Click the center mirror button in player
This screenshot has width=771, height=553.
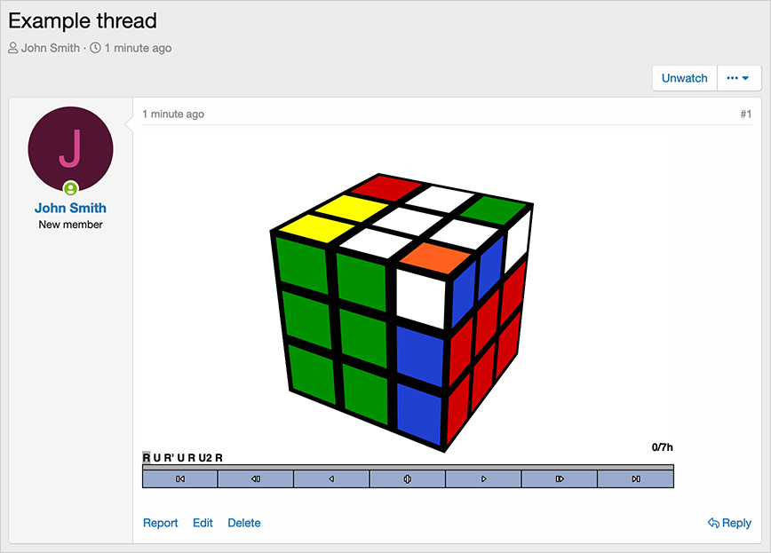coord(407,479)
